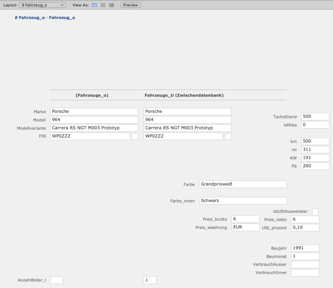
Task: Select the Marke field under Fahrzeuge_o
Action: [94, 112]
